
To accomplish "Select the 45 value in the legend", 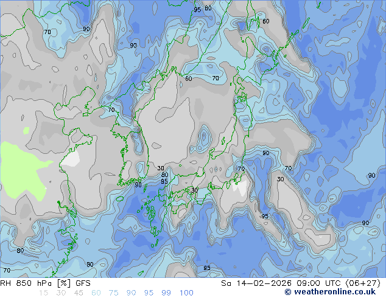I will point(79,293).
